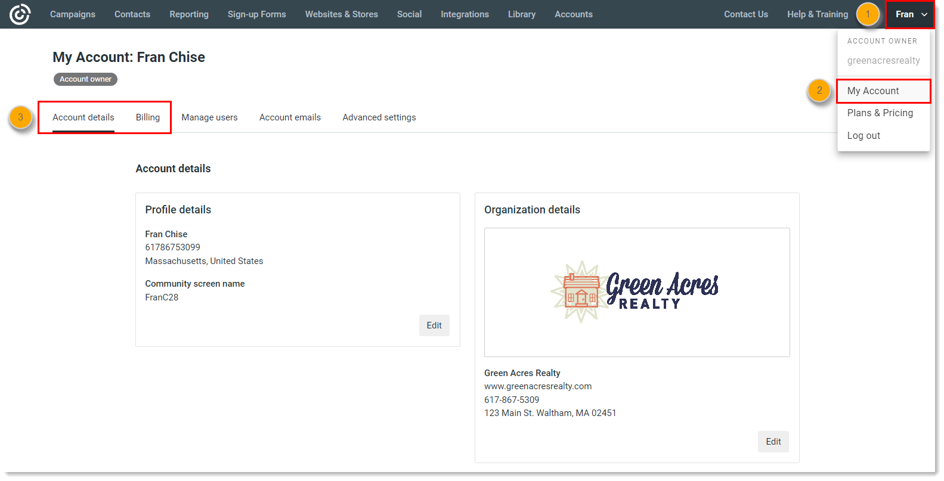Click the Constant Contact logo icon
This screenshot has height=481, width=944.
tap(20, 14)
